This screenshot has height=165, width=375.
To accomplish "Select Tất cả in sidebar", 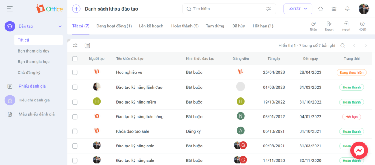I will 38,40.
